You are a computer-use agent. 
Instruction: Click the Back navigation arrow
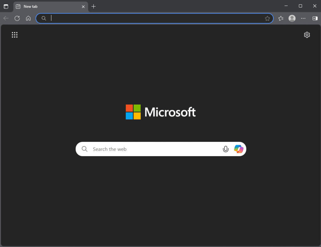[6, 18]
